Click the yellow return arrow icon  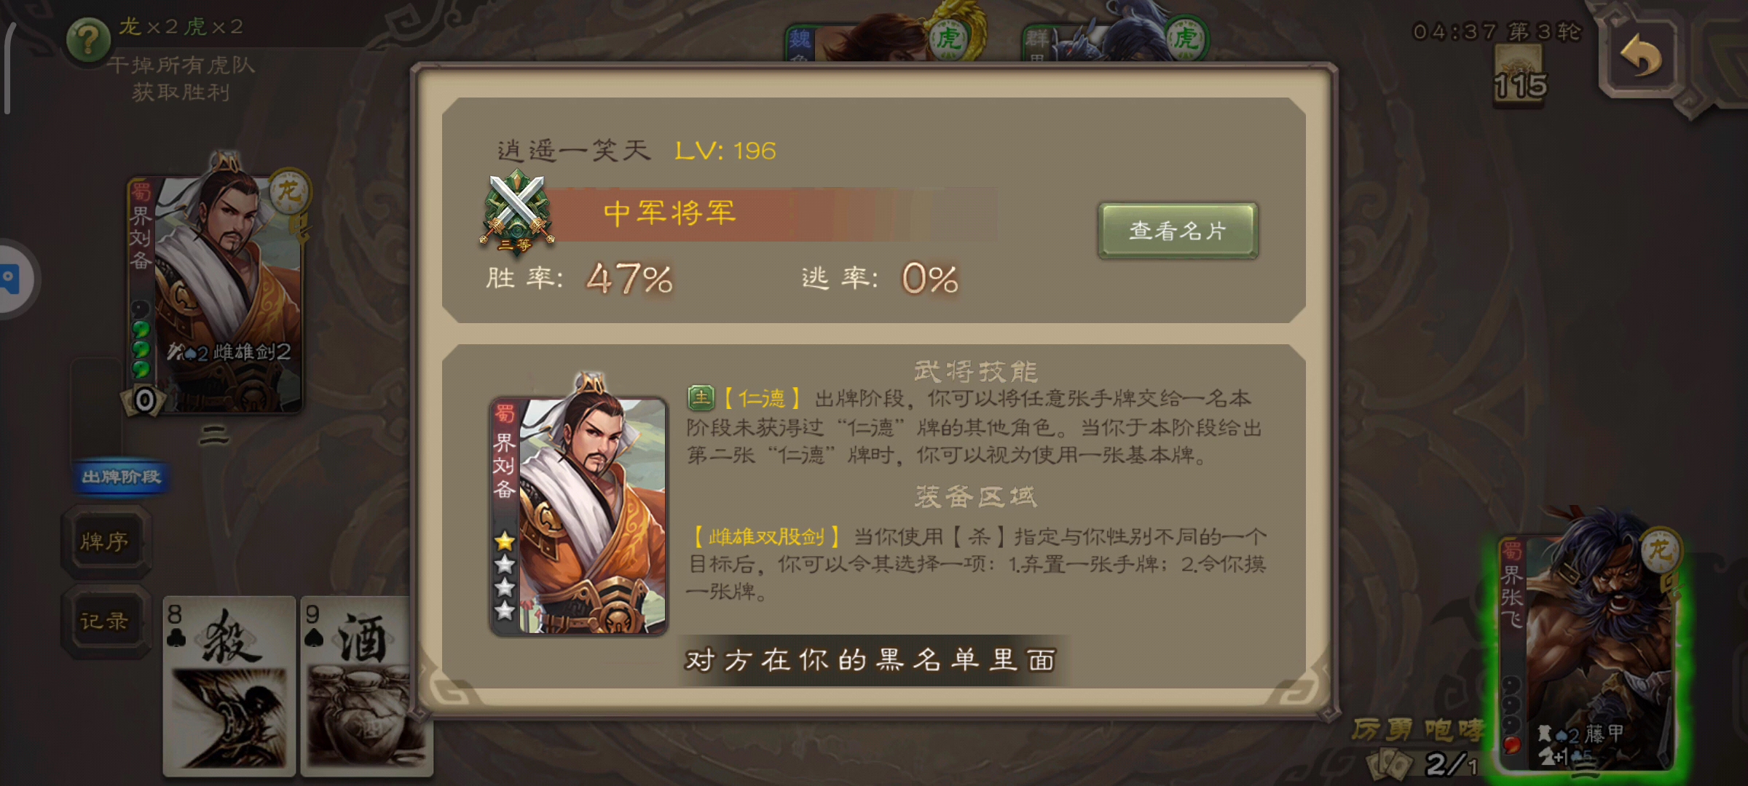tap(1641, 57)
